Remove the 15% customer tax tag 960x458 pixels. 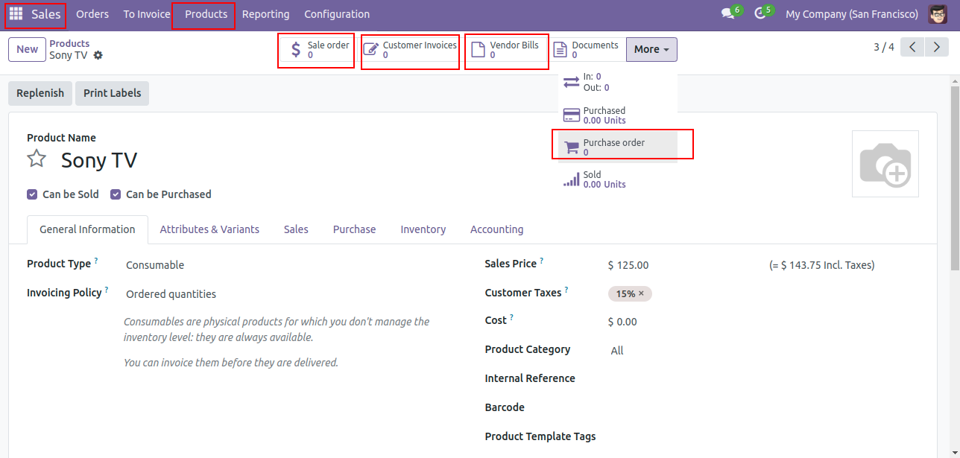[x=641, y=293]
